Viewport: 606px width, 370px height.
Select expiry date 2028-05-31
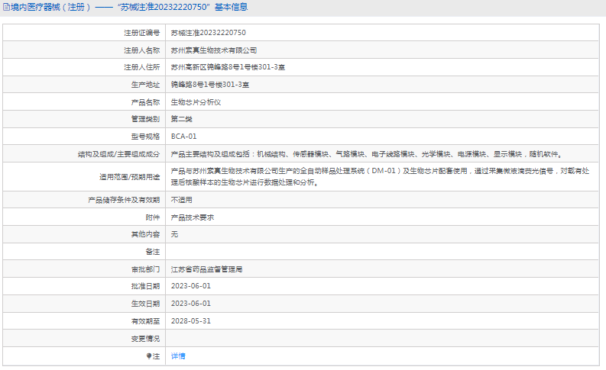[x=191, y=321]
